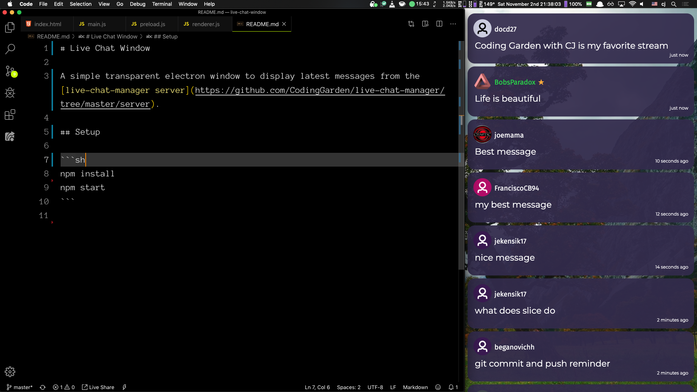The image size is (697, 392).
Task: Open the Manage gear icon
Action: point(10,372)
